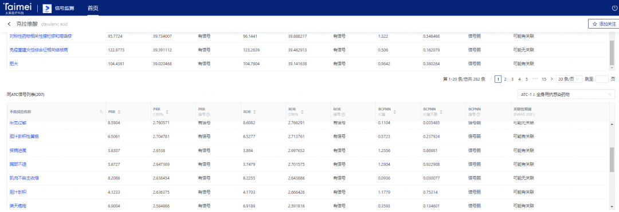
Task: Select ROR value 3.894
Action: [248, 150]
